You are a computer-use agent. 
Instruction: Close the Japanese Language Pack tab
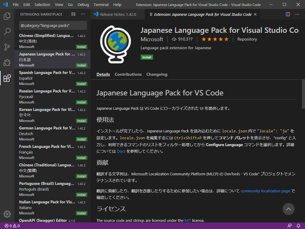[x=255, y=14]
